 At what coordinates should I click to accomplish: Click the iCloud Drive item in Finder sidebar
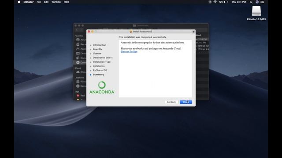click(81, 72)
